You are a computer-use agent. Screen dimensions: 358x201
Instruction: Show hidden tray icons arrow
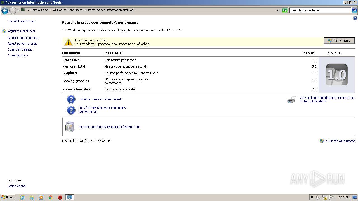[312, 197]
